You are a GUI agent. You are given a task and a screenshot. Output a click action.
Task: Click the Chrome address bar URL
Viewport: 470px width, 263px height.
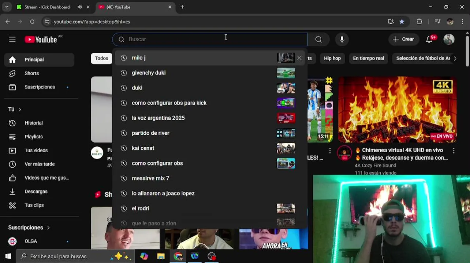tap(92, 22)
